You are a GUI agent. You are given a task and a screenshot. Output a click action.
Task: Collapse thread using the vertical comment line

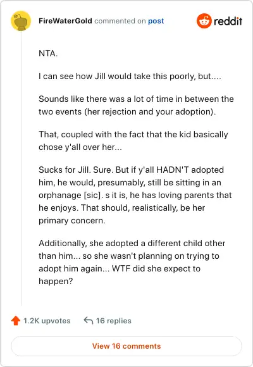point(21,168)
